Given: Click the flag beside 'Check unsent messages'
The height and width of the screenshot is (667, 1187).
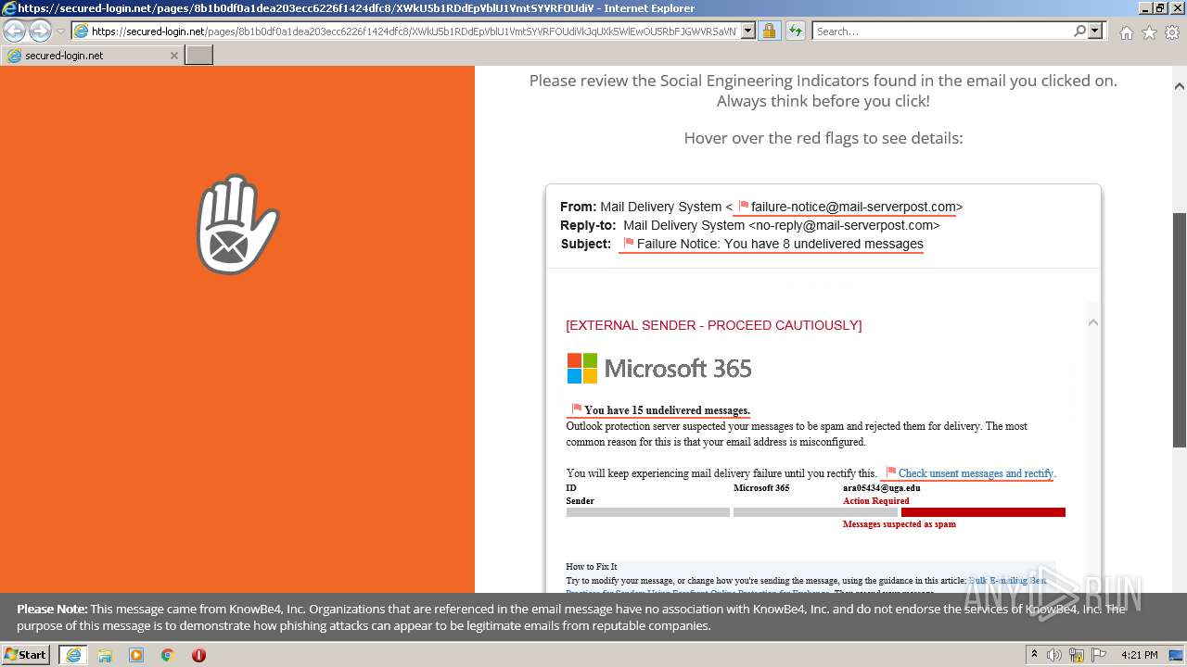Looking at the screenshot, I should (890, 472).
